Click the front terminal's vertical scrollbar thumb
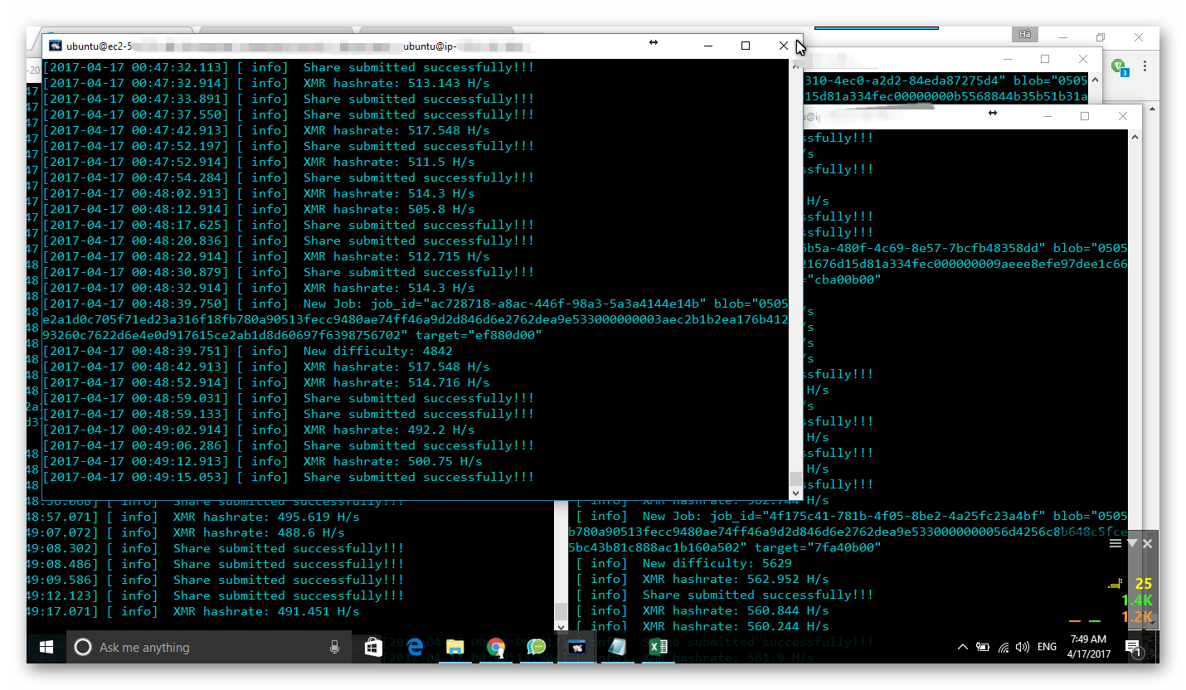The image size is (1186, 690). (x=795, y=479)
